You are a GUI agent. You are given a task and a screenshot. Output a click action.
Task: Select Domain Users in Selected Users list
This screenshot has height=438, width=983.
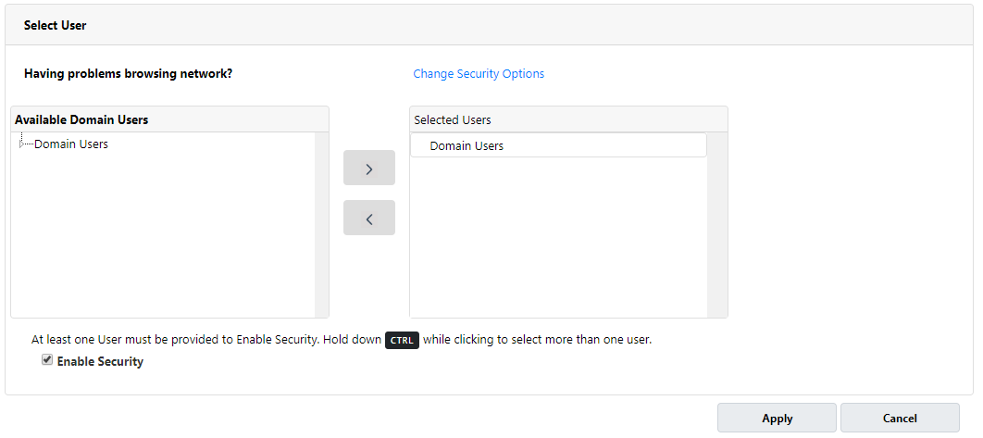[558, 145]
